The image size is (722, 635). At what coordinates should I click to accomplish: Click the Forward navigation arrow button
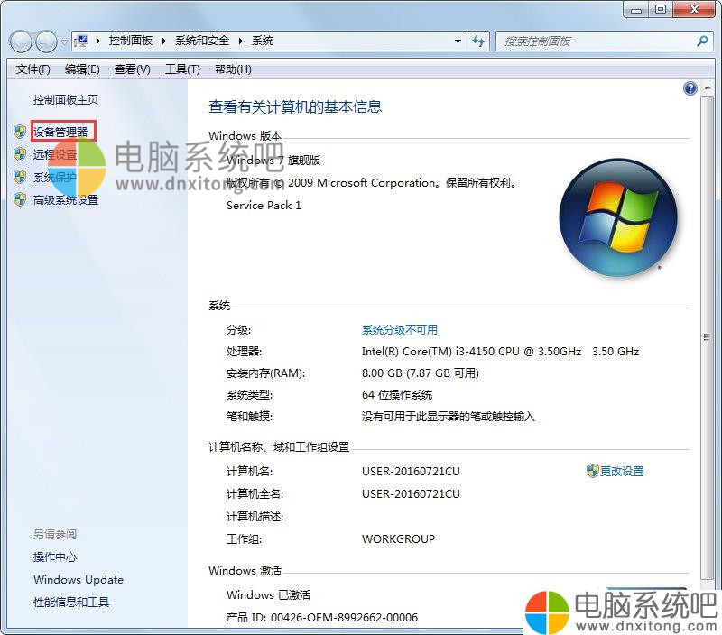(x=46, y=41)
